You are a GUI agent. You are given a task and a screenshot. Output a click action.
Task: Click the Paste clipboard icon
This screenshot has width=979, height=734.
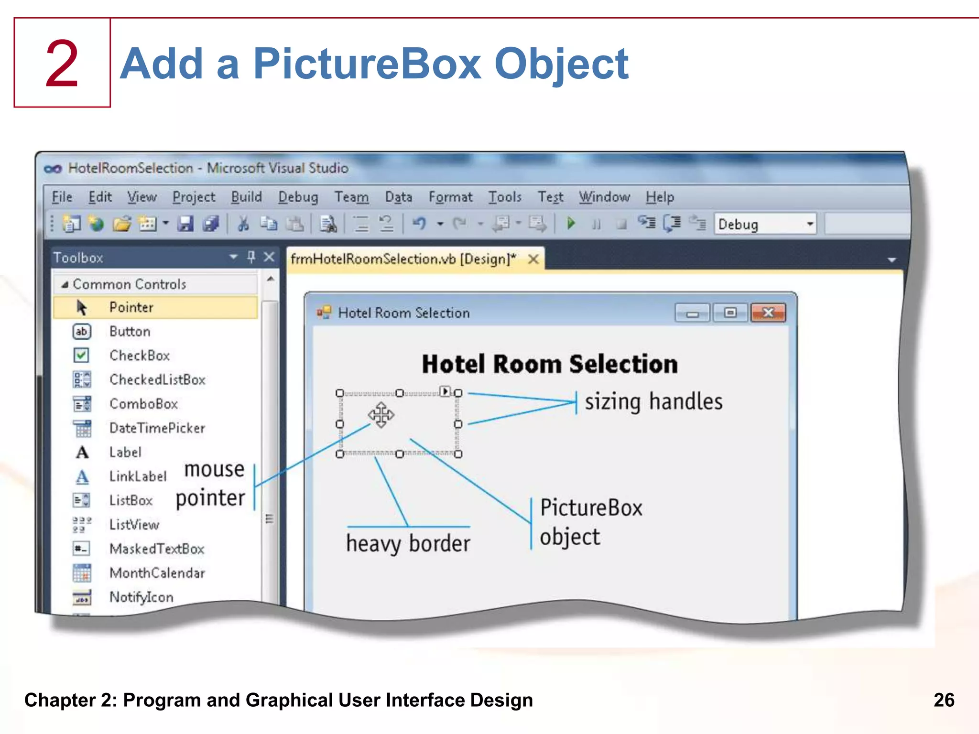(295, 223)
